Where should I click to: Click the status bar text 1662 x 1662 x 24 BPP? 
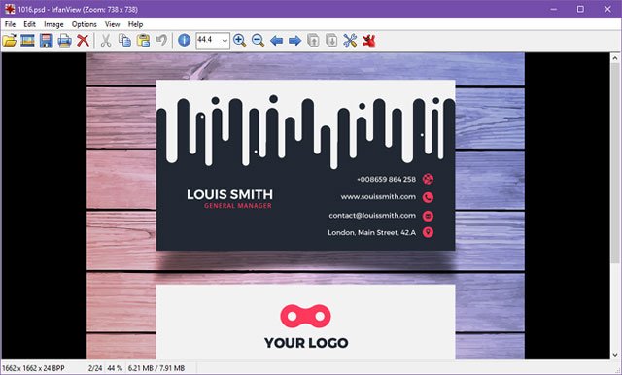point(33,368)
